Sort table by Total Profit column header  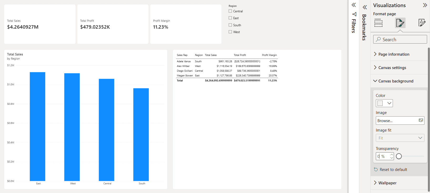click(x=240, y=55)
